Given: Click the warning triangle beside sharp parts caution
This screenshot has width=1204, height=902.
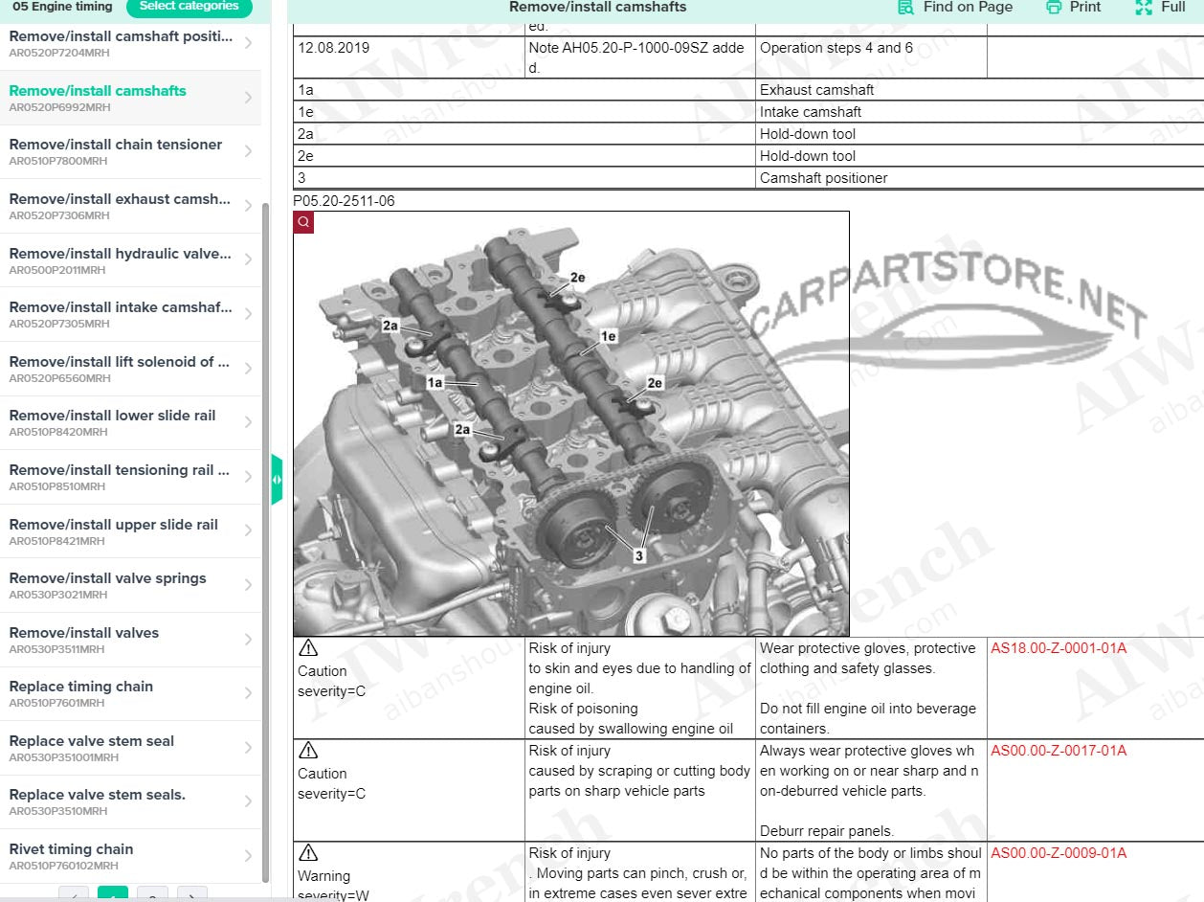Looking at the screenshot, I should (x=308, y=751).
